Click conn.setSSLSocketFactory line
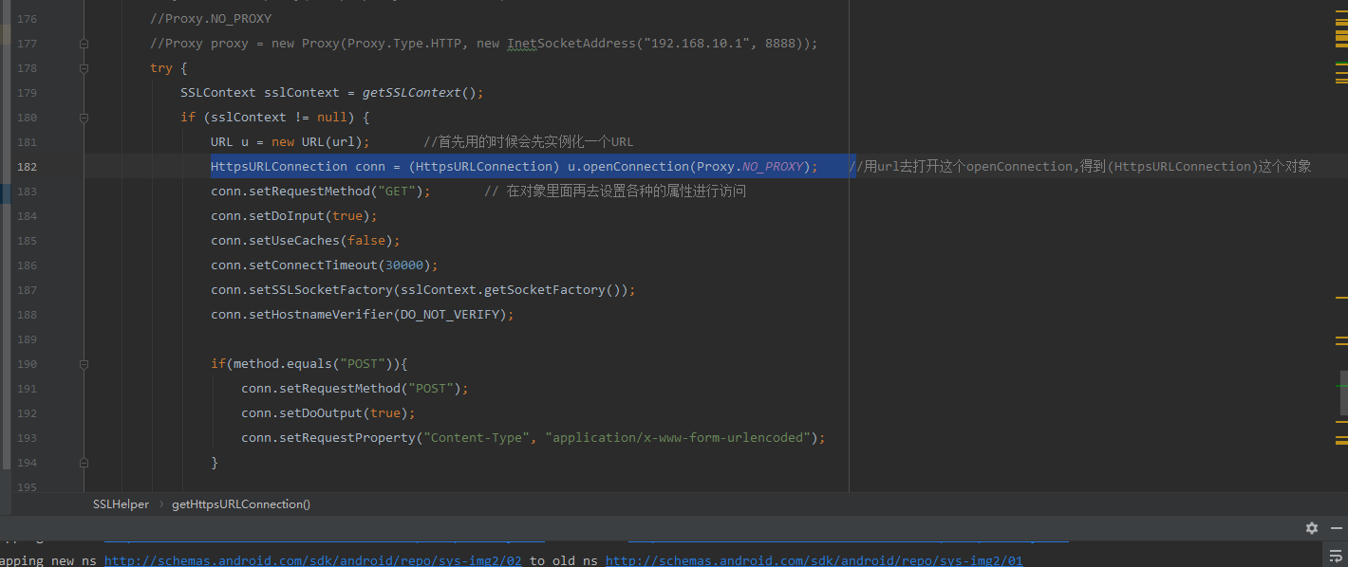The image size is (1348, 567). point(423,290)
